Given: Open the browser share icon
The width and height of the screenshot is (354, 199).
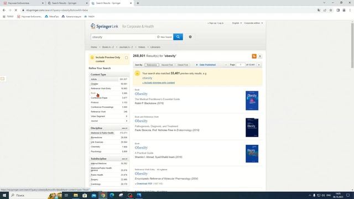Looking at the screenshot, I should (x=325, y=10).
